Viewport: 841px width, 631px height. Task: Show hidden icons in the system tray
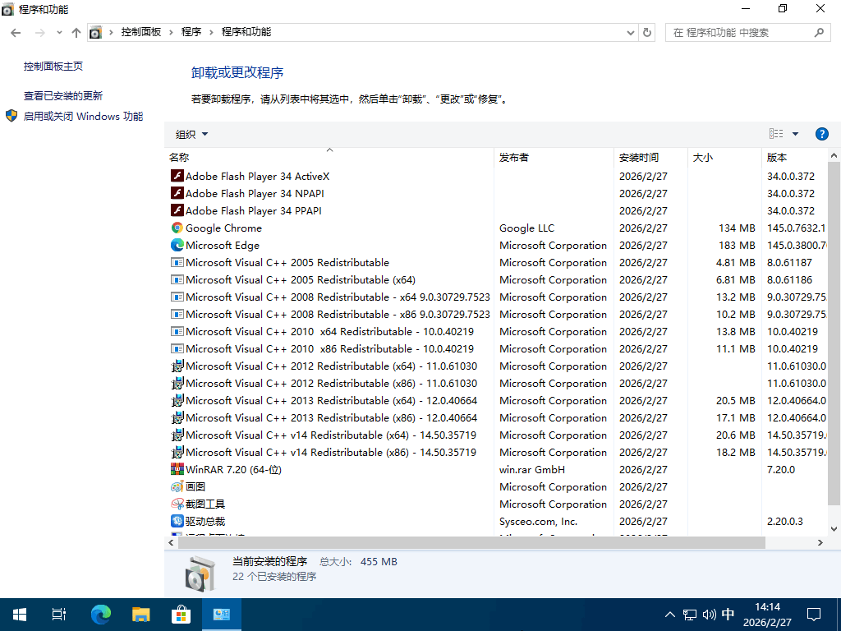coord(670,614)
